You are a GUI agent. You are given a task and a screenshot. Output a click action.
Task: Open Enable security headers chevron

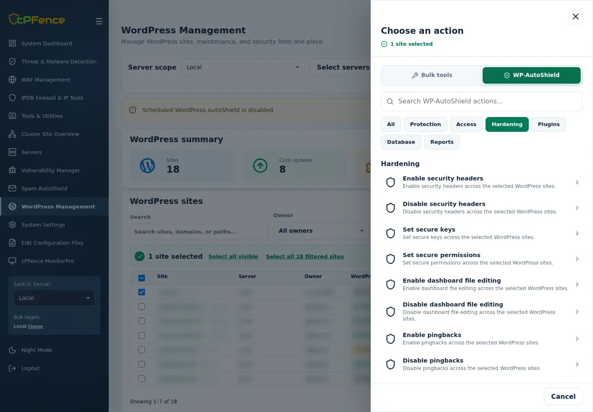577,182
